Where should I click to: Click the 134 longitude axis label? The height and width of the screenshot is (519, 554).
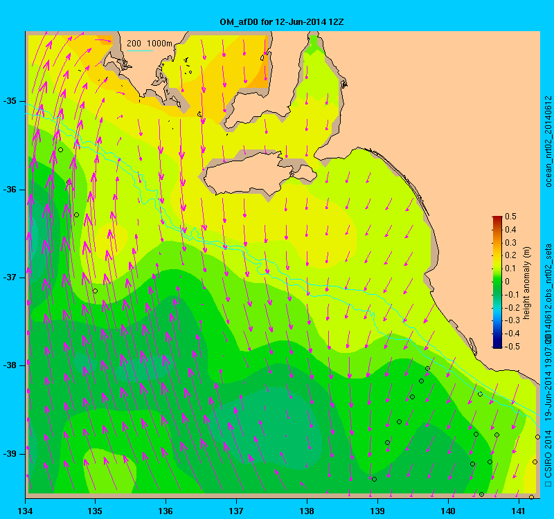[x=25, y=511]
